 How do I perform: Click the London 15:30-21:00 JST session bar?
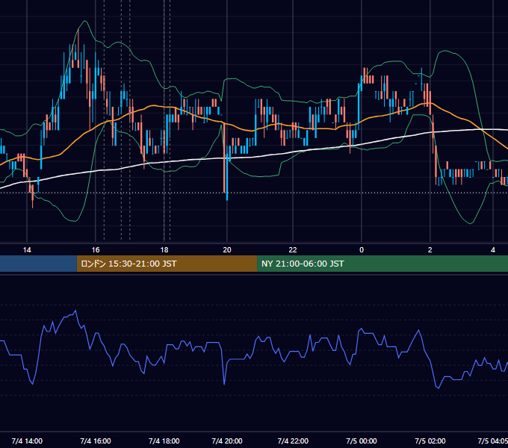167,264
